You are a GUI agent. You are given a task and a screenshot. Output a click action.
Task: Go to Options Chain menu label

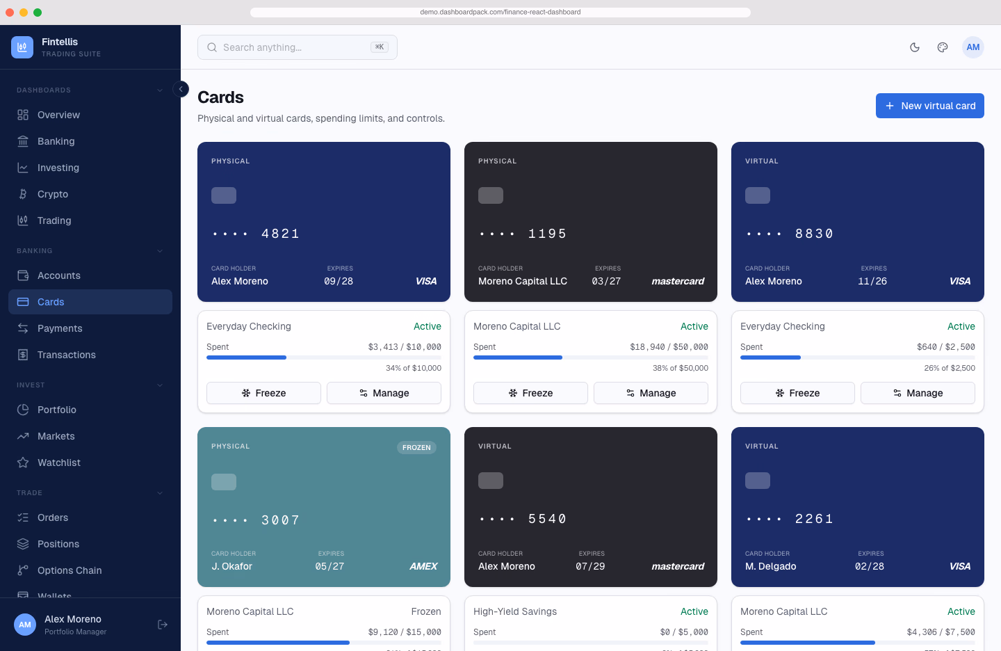point(70,570)
